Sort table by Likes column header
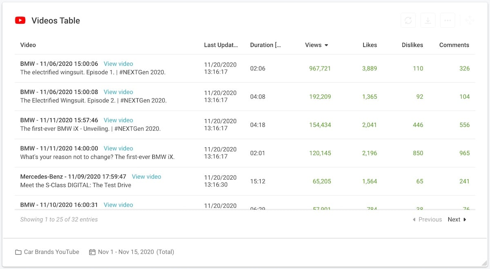This screenshot has height=269, width=490. point(370,45)
